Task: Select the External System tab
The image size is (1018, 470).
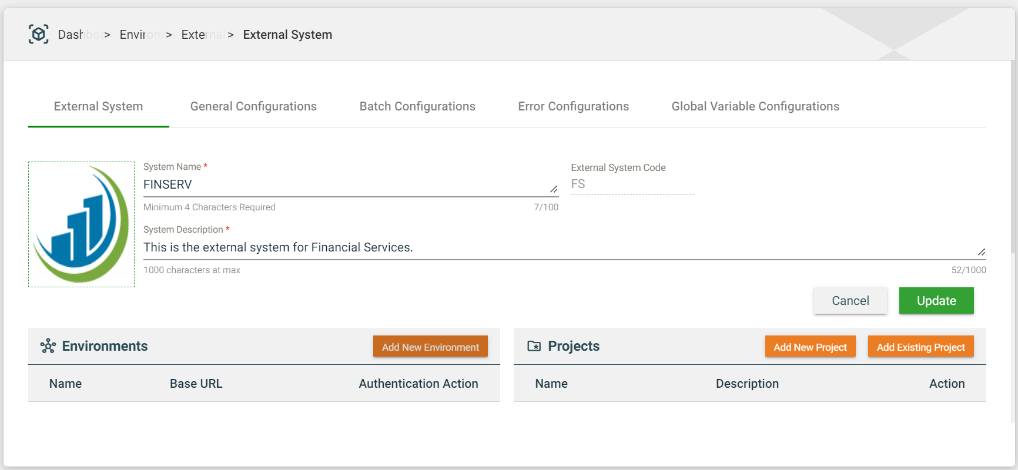Action: [x=98, y=106]
